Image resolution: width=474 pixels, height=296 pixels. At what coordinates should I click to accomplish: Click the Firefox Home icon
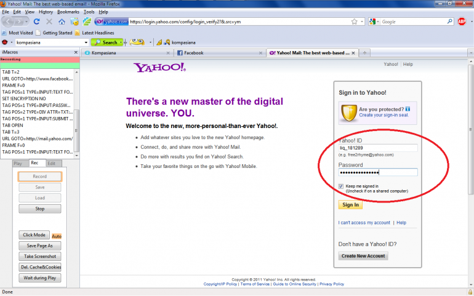62,22
